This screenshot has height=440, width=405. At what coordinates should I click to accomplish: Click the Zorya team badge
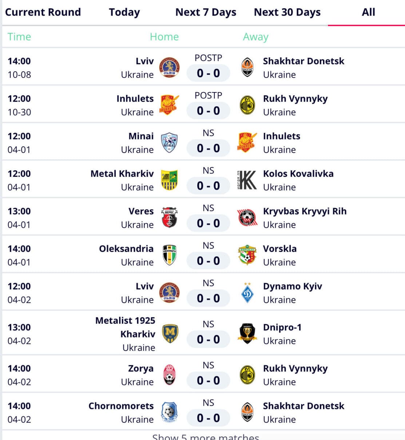point(169,375)
